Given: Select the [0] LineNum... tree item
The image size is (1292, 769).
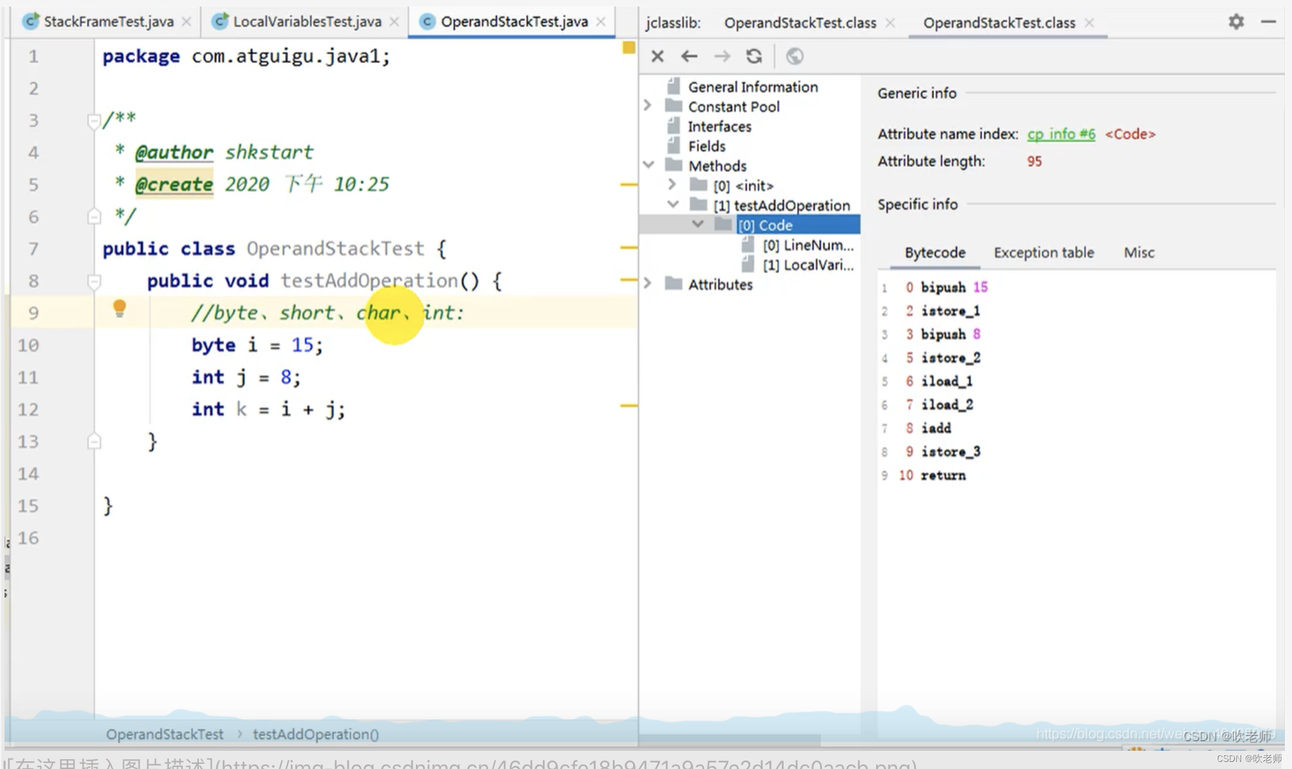Looking at the screenshot, I should (x=807, y=246).
